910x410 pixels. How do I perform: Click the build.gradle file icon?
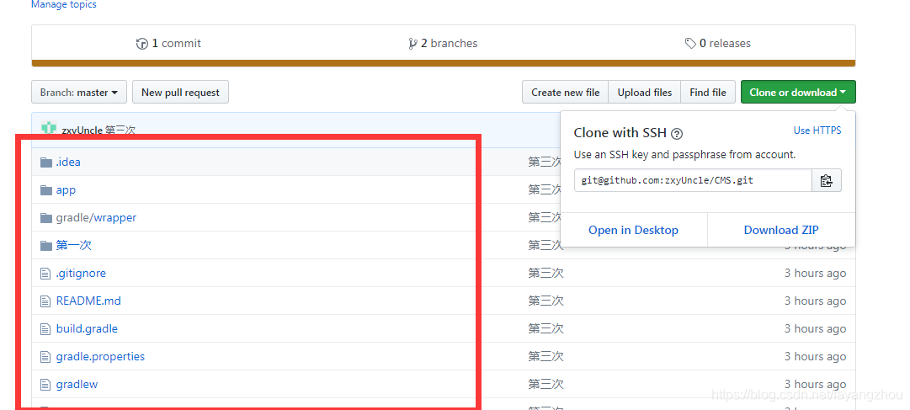coord(45,329)
